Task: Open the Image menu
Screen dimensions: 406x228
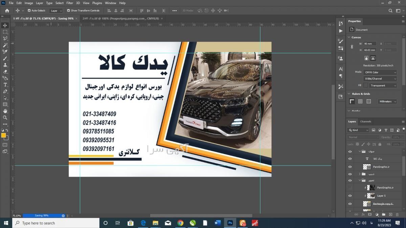Action: [x=29, y=3]
